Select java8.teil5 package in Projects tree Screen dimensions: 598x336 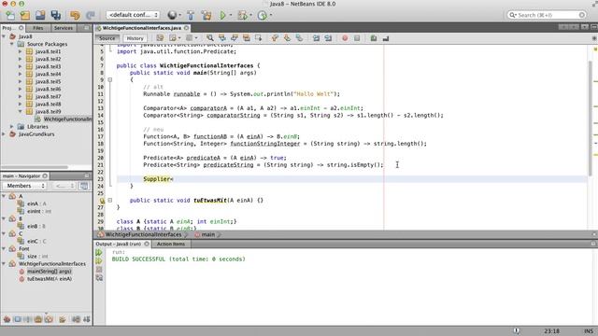tap(48, 81)
